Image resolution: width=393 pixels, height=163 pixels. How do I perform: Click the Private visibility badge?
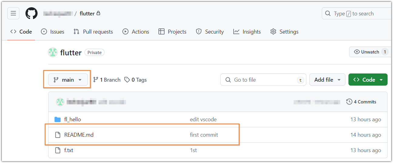pyautogui.click(x=95, y=53)
